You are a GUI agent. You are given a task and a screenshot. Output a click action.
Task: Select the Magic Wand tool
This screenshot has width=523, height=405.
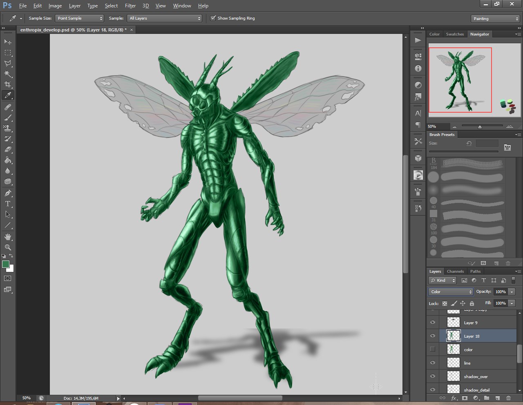(x=8, y=74)
